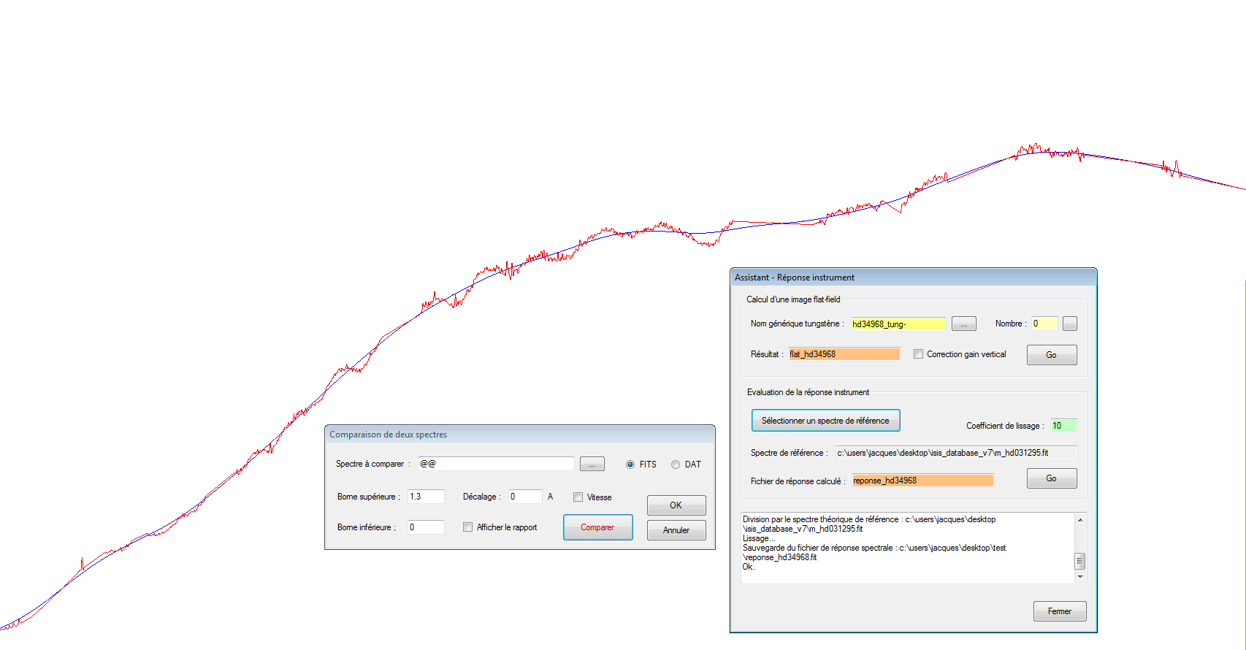The width and height of the screenshot is (1246, 650).
Task: Click browse button next to Spectre à comparer
Action: (592, 464)
